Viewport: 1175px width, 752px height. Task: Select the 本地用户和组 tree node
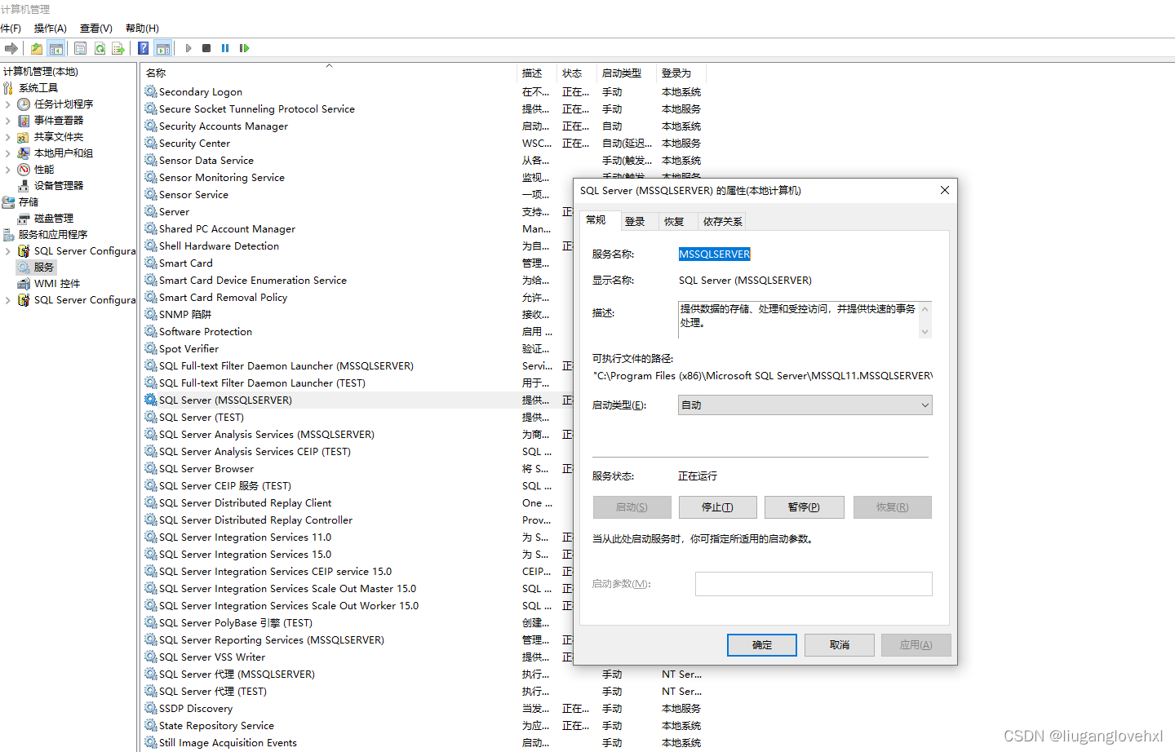click(x=63, y=153)
